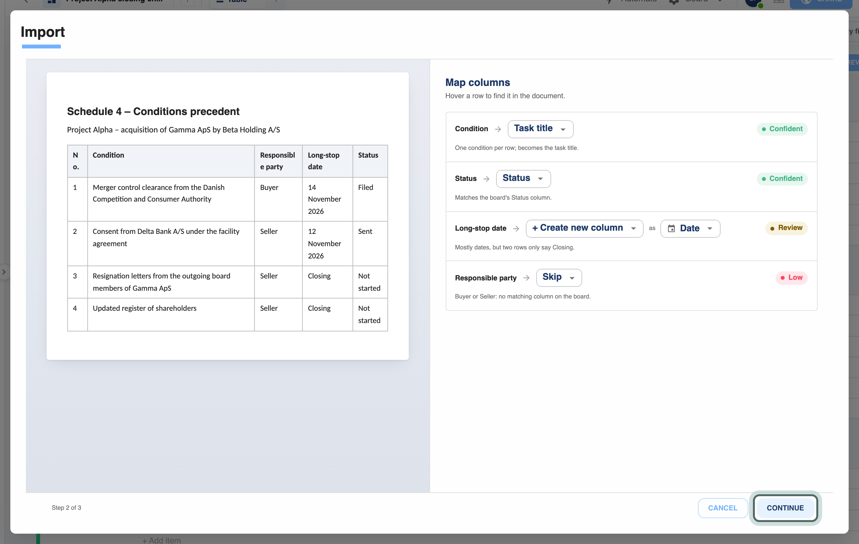859x544 pixels.
Task: Click the '12 November 2026' date cell
Action: pos(328,243)
